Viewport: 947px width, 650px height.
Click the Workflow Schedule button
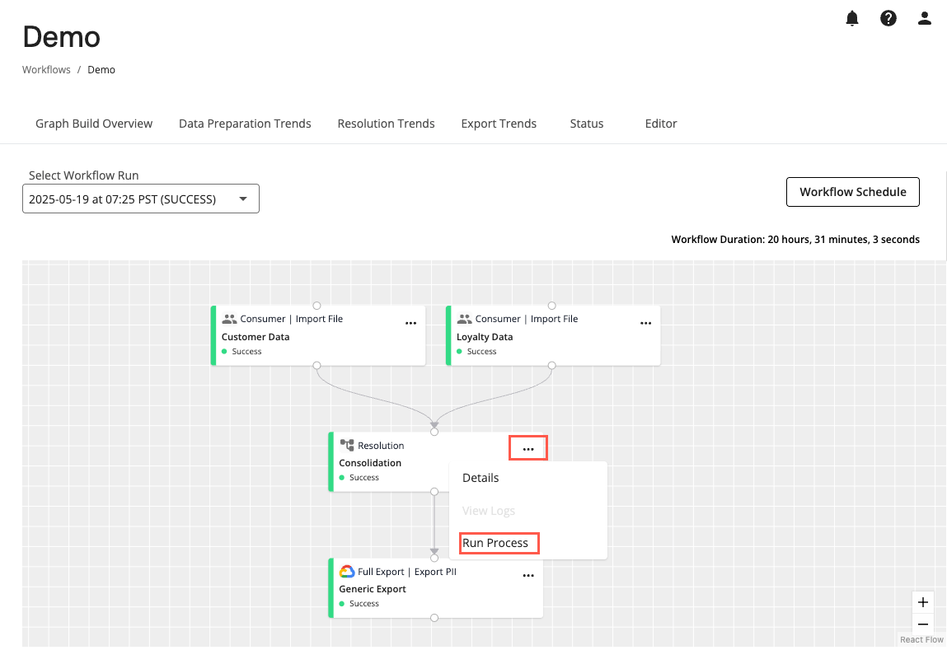pos(852,192)
